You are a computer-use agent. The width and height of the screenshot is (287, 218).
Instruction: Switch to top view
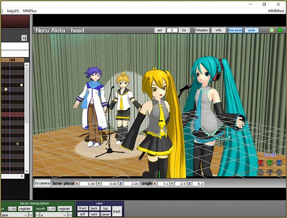pos(105,208)
